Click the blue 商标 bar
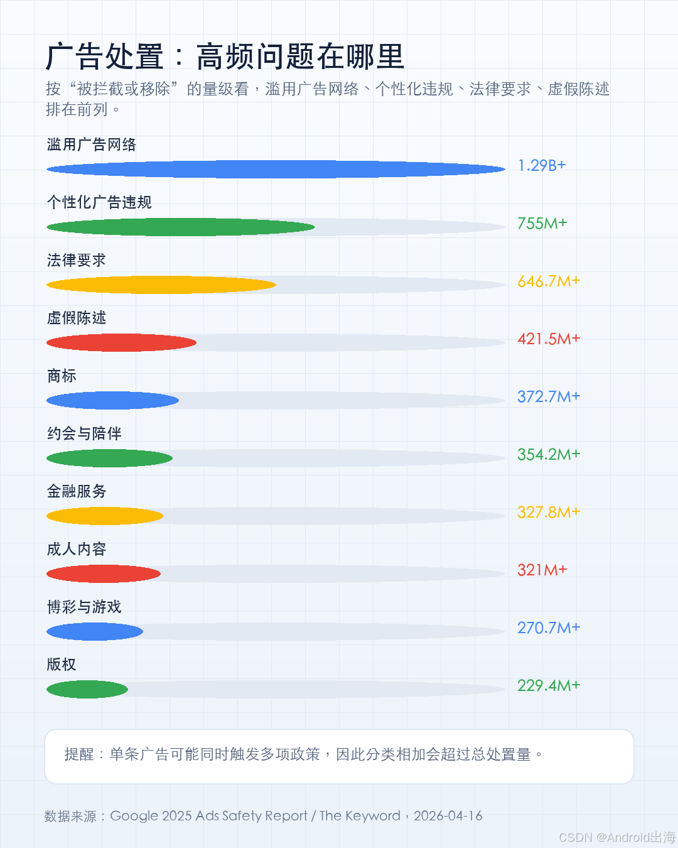Image resolution: width=678 pixels, height=848 pixels. point(112,400)
